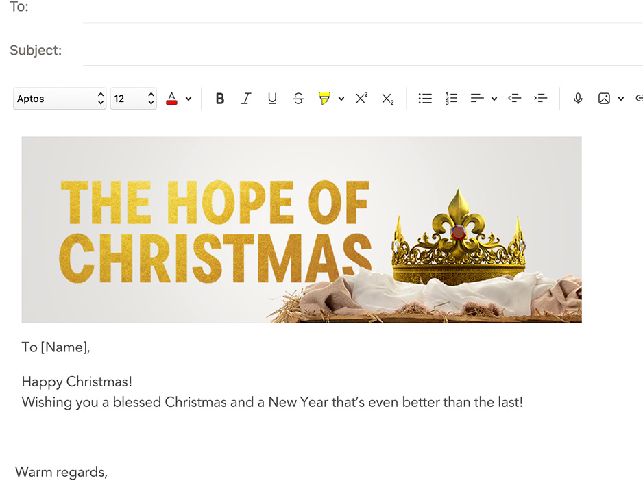Start dictation with microphone icon
643x485 pixels.
tap(578, 99)
